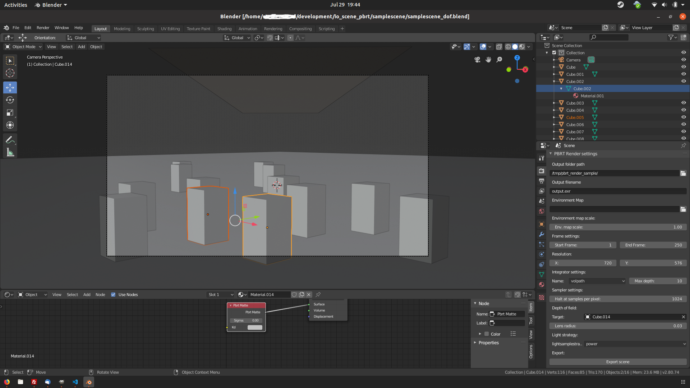Collapse the PBRT Render settings panel

click(x=551, y=154)
